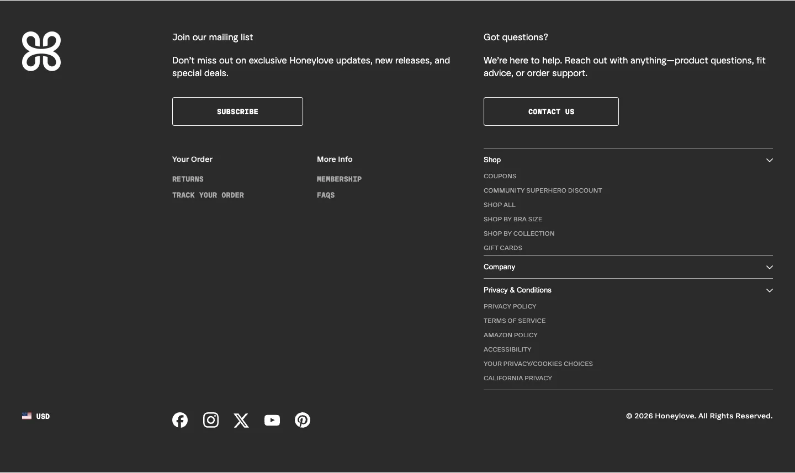
Task: Open the USD currency selector
Action: (36, 416)
